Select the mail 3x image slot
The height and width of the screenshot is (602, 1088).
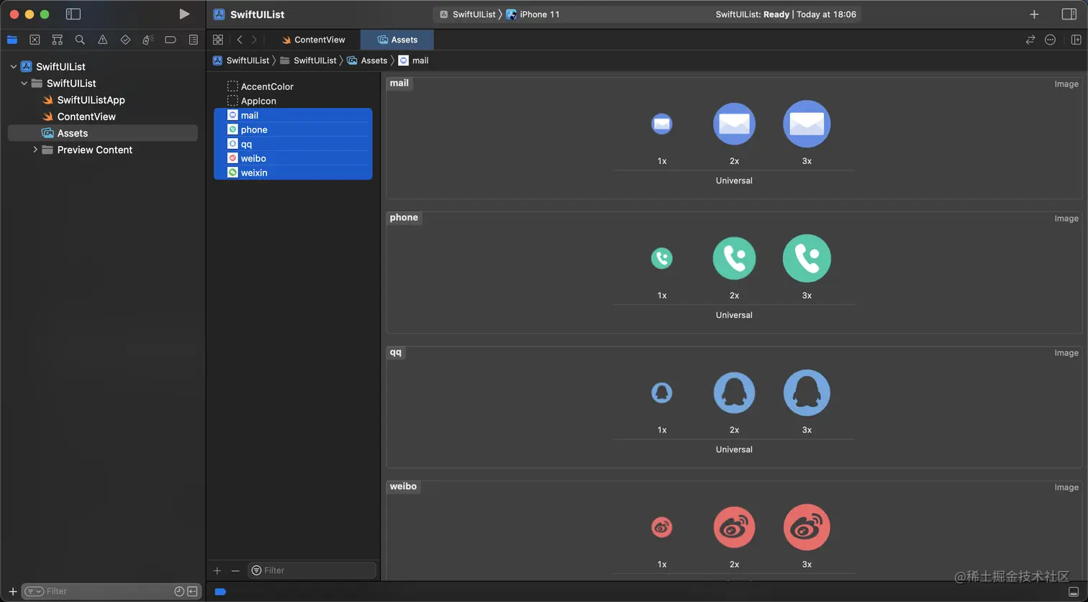point(807,124)
